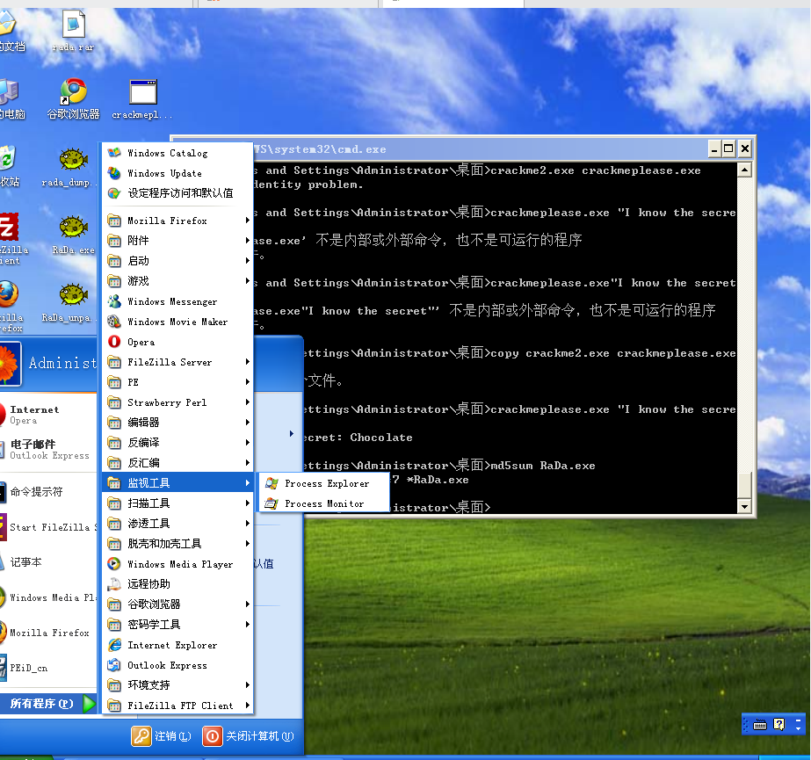
Task: Click 关闭计算机 shutdown button
Action: pyautogui.click(x=248, y=735)
